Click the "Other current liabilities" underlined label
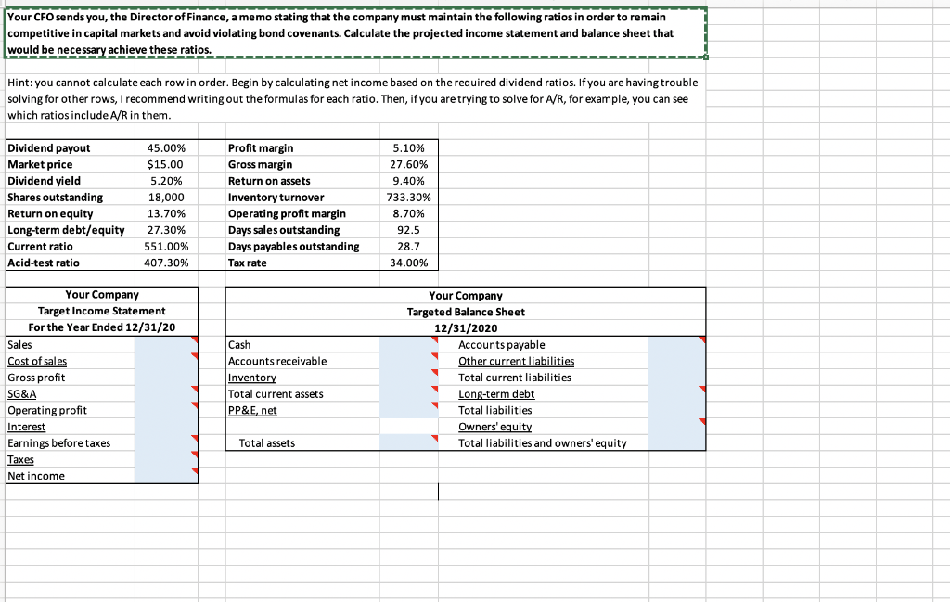 pyautogui.click(x=516, y=361)
